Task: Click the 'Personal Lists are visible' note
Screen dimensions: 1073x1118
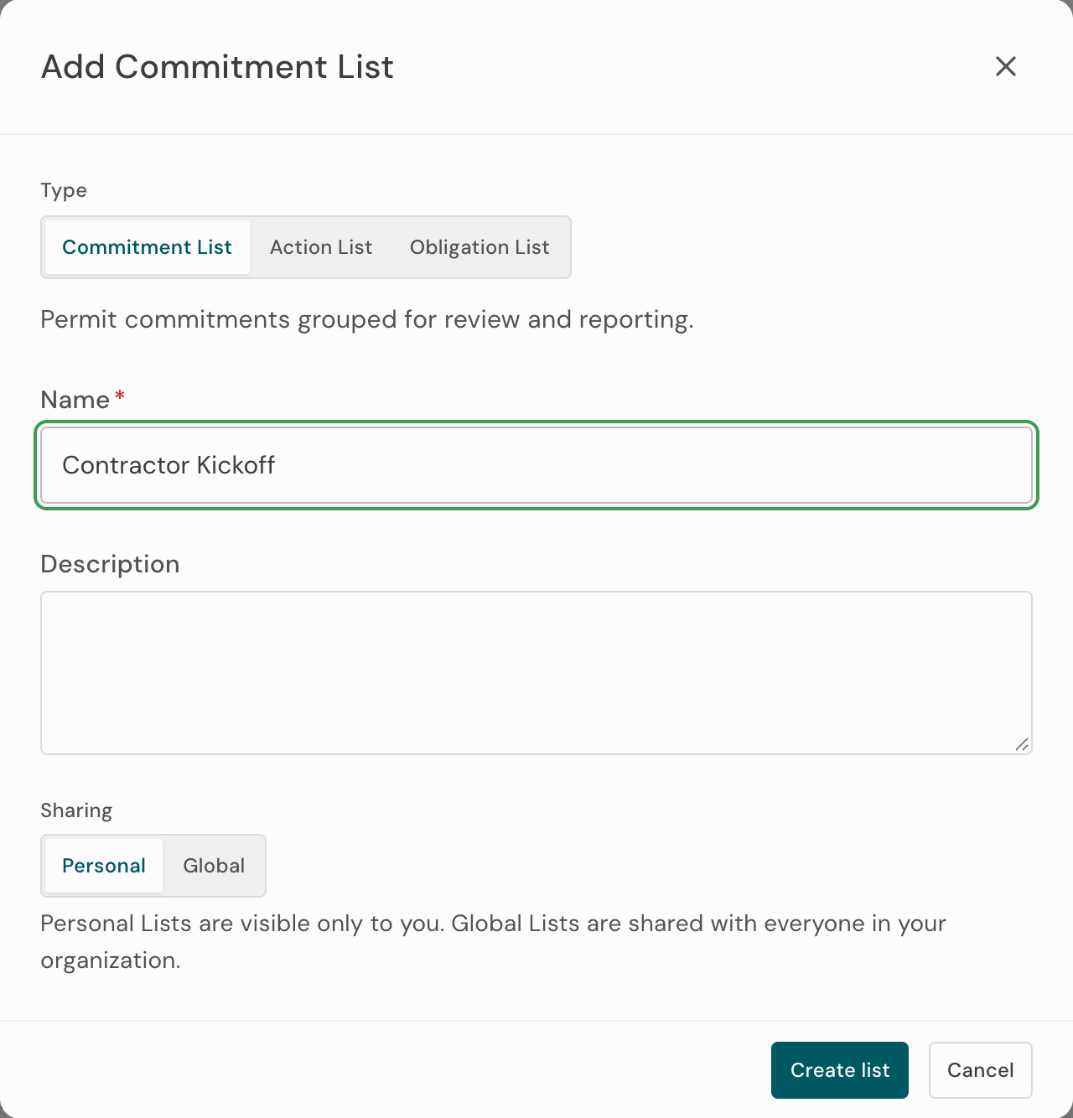Action: pyautogui.click(x=494, y=941)
